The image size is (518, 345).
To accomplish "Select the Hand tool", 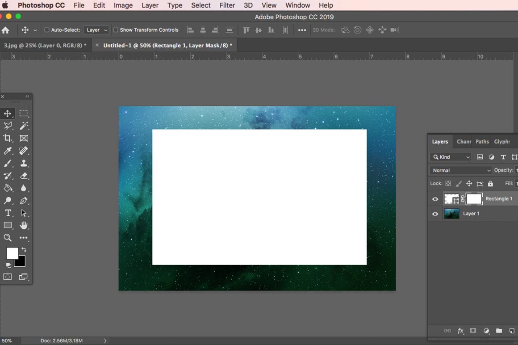I will coord(24,225).
